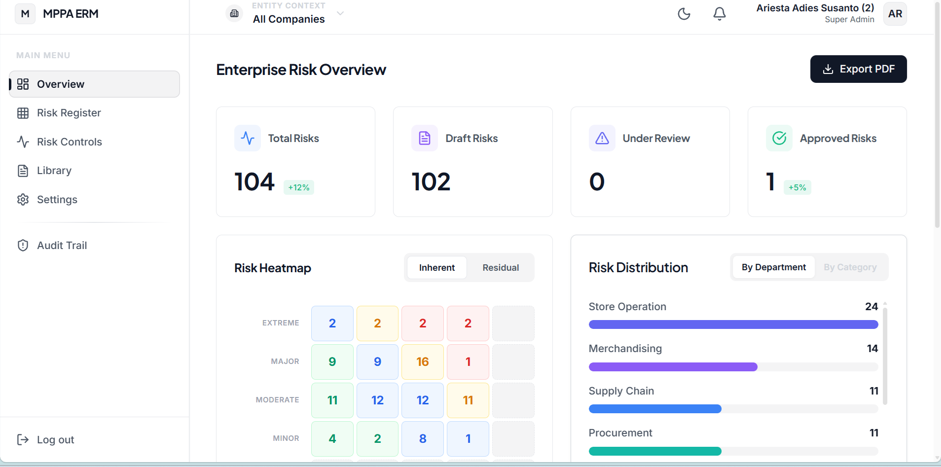Click the Store Operation count 24
941x467 pixels.
(x=871, y=307)
